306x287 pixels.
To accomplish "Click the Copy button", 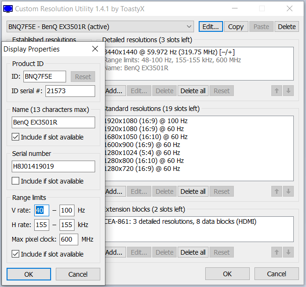I will tap(236, 27).
